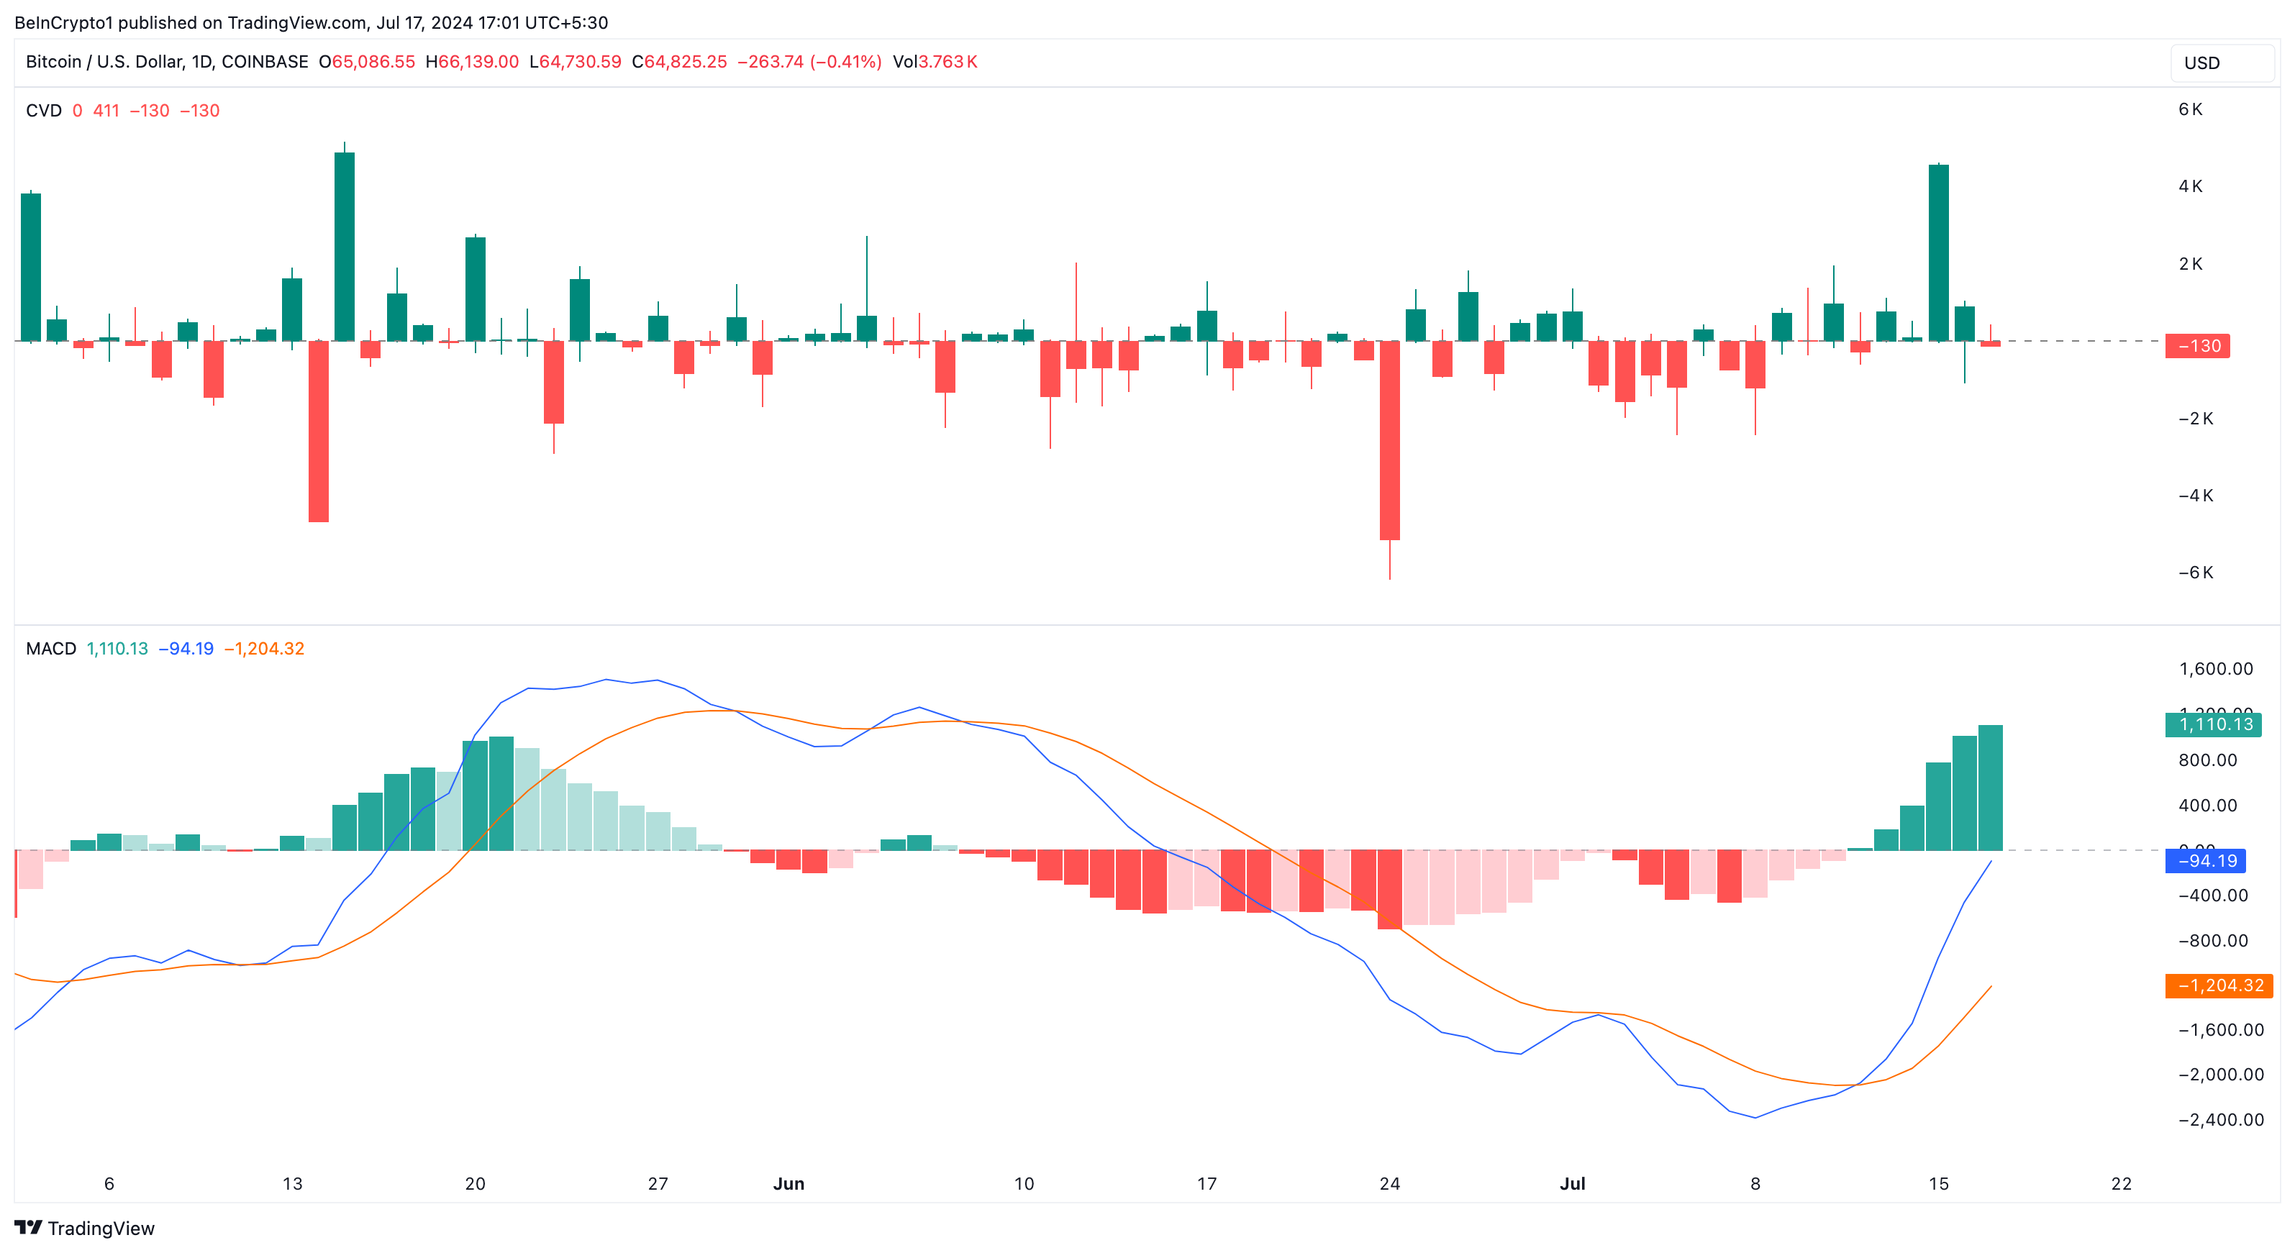Click the orange -1,204.32 MACD legend value

tap(264, 648)
